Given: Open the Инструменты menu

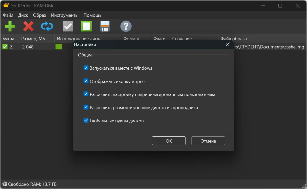Looking at the screenshot, I should [x=65, y=15].
